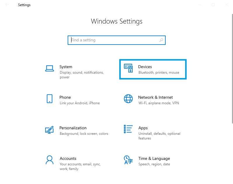Click 'Speech, region, date' text
The width and height of the screenshot is (233, 184).
[154, 164]
